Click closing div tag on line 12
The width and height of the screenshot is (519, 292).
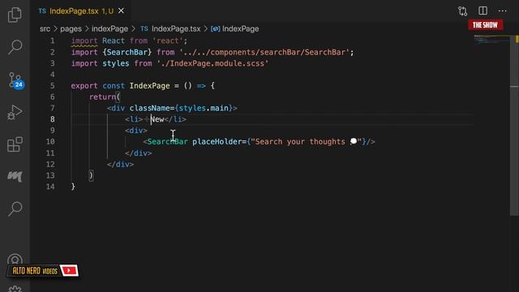pyautogui.click(x=121, y=164)
